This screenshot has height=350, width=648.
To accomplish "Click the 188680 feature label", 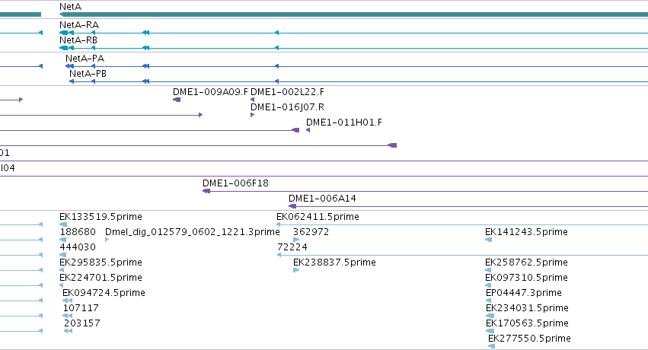I will 78,231.
